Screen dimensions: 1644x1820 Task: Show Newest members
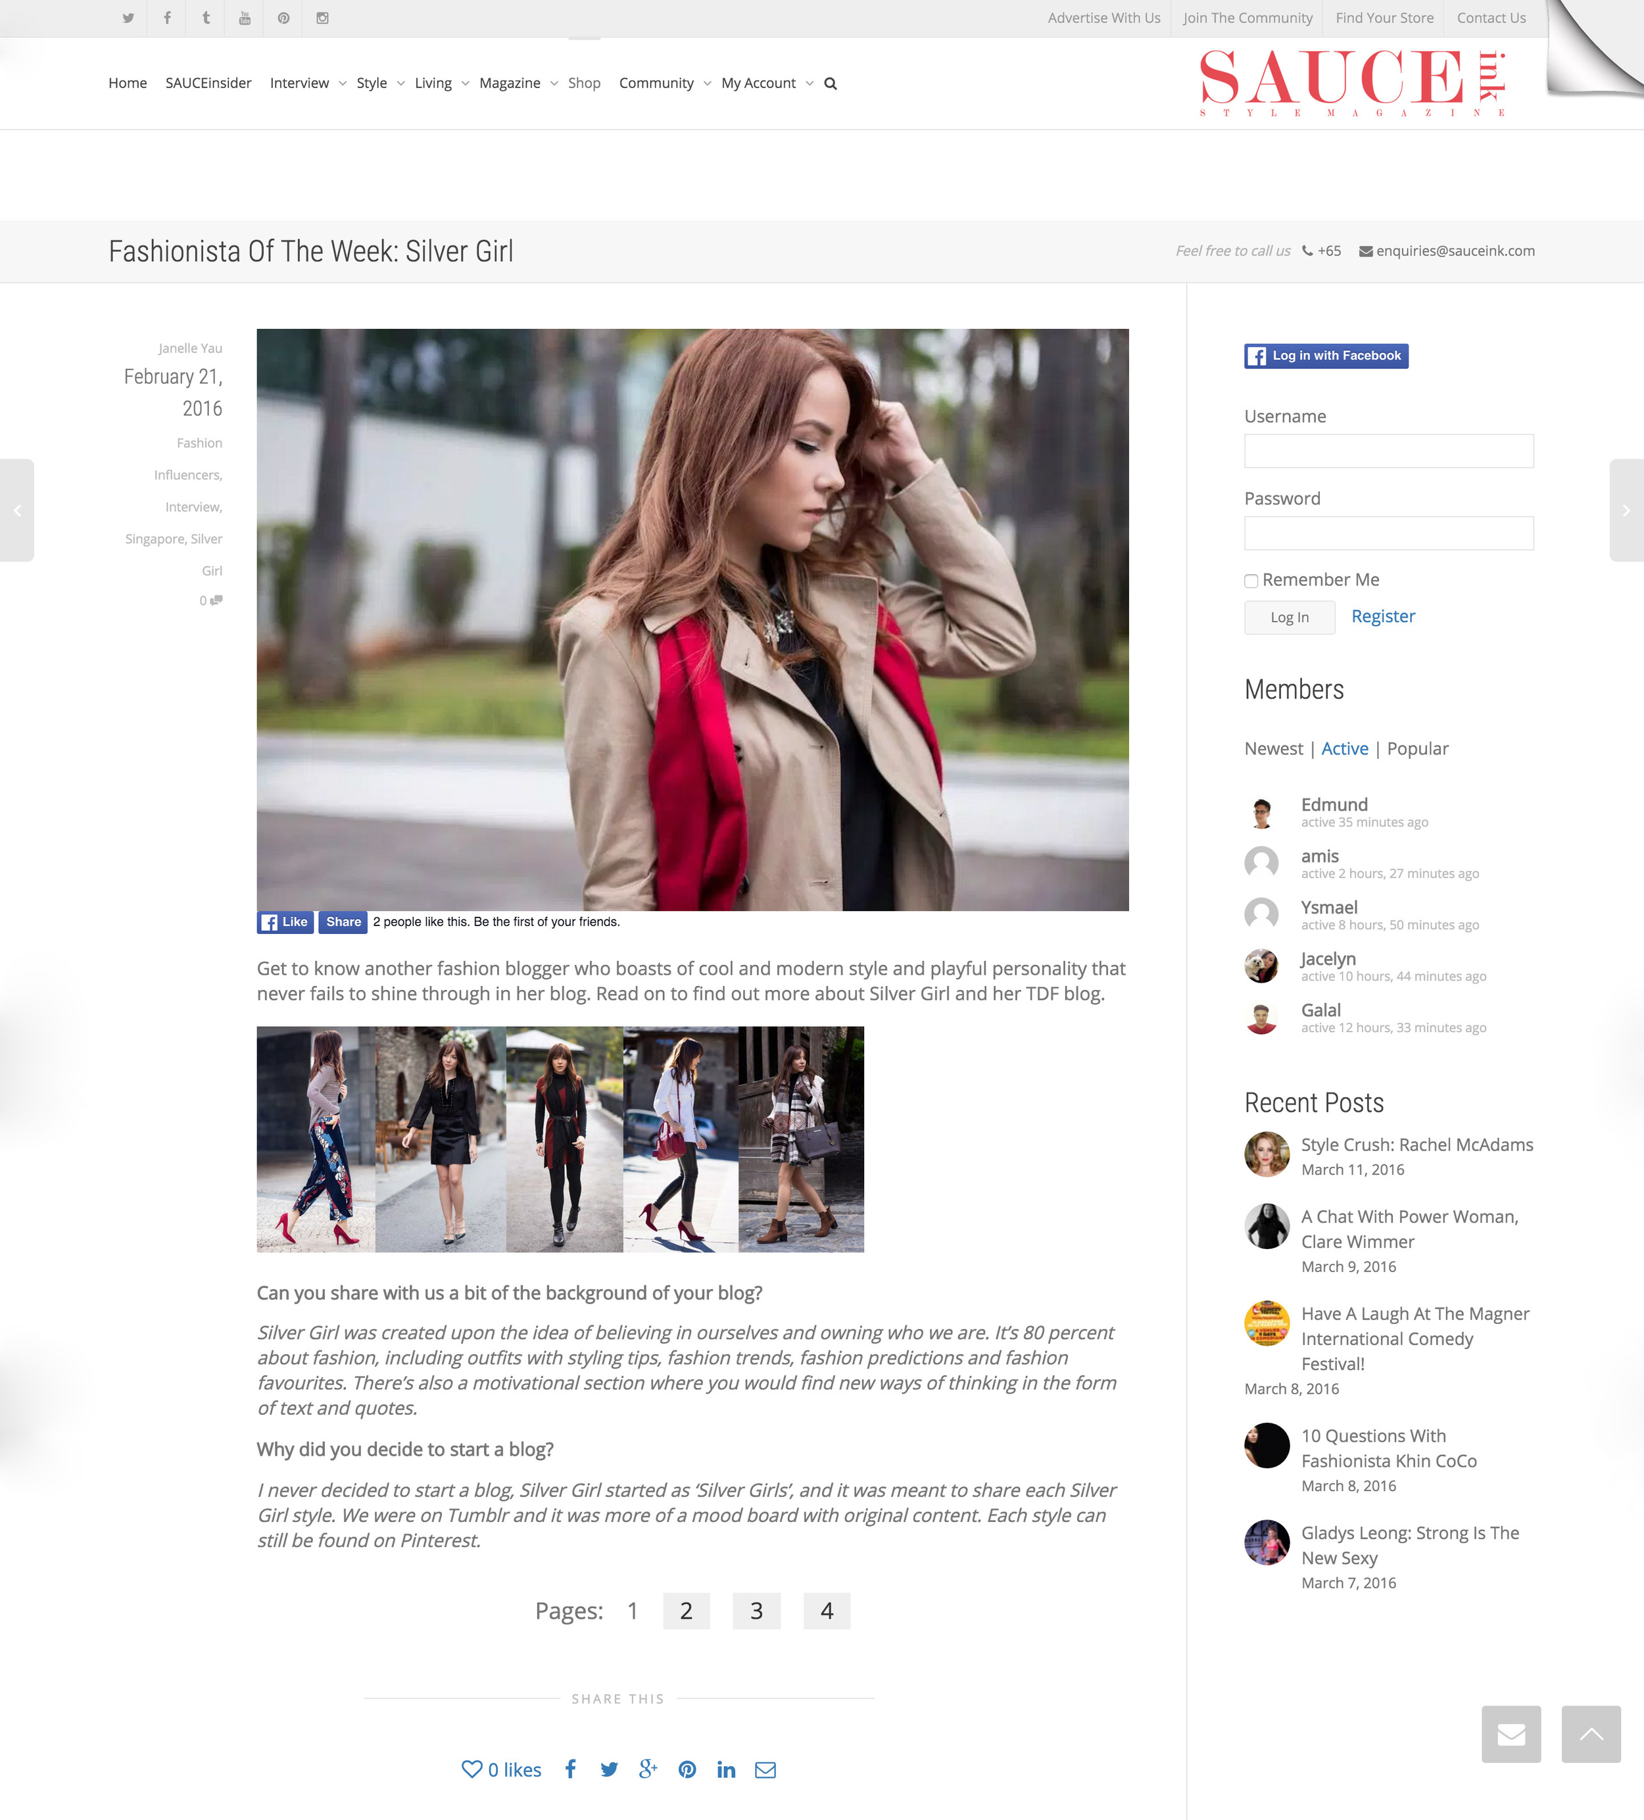pos(1273,749)
